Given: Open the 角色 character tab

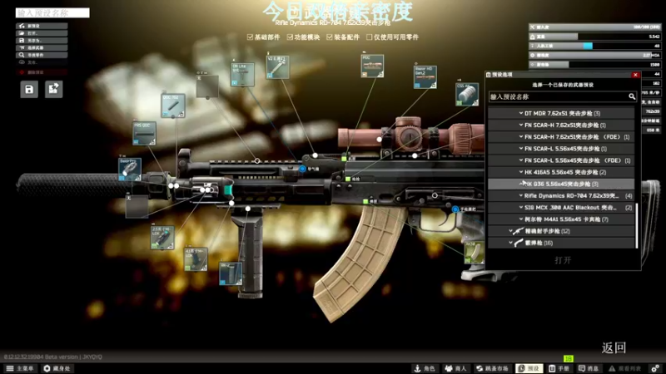Looking at the screenshot, I should click(x=425, y=368).
